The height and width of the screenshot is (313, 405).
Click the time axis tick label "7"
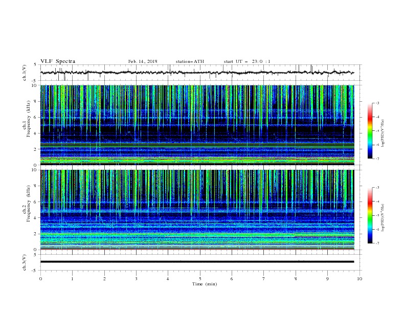264,279
